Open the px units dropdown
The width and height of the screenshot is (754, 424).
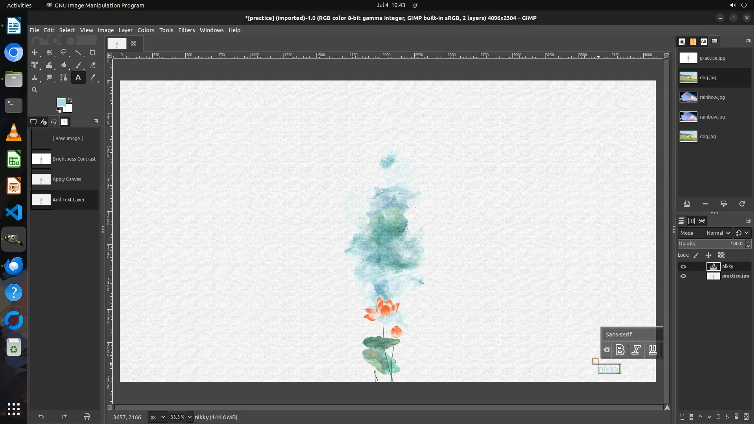[157, 417]
